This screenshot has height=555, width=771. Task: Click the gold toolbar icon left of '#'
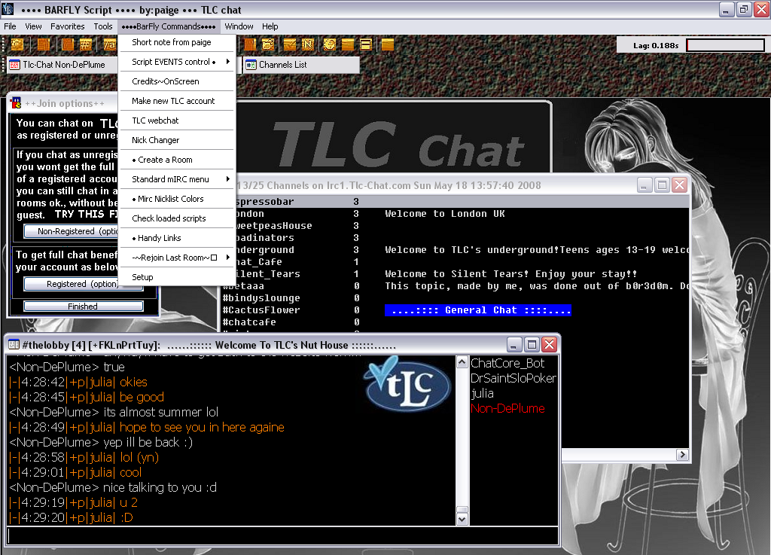(68, 44)
